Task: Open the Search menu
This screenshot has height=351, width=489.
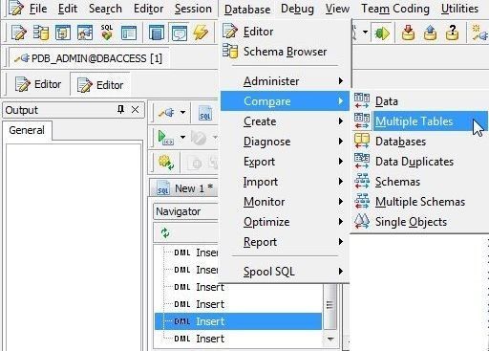Action: (x=105, y=9)
